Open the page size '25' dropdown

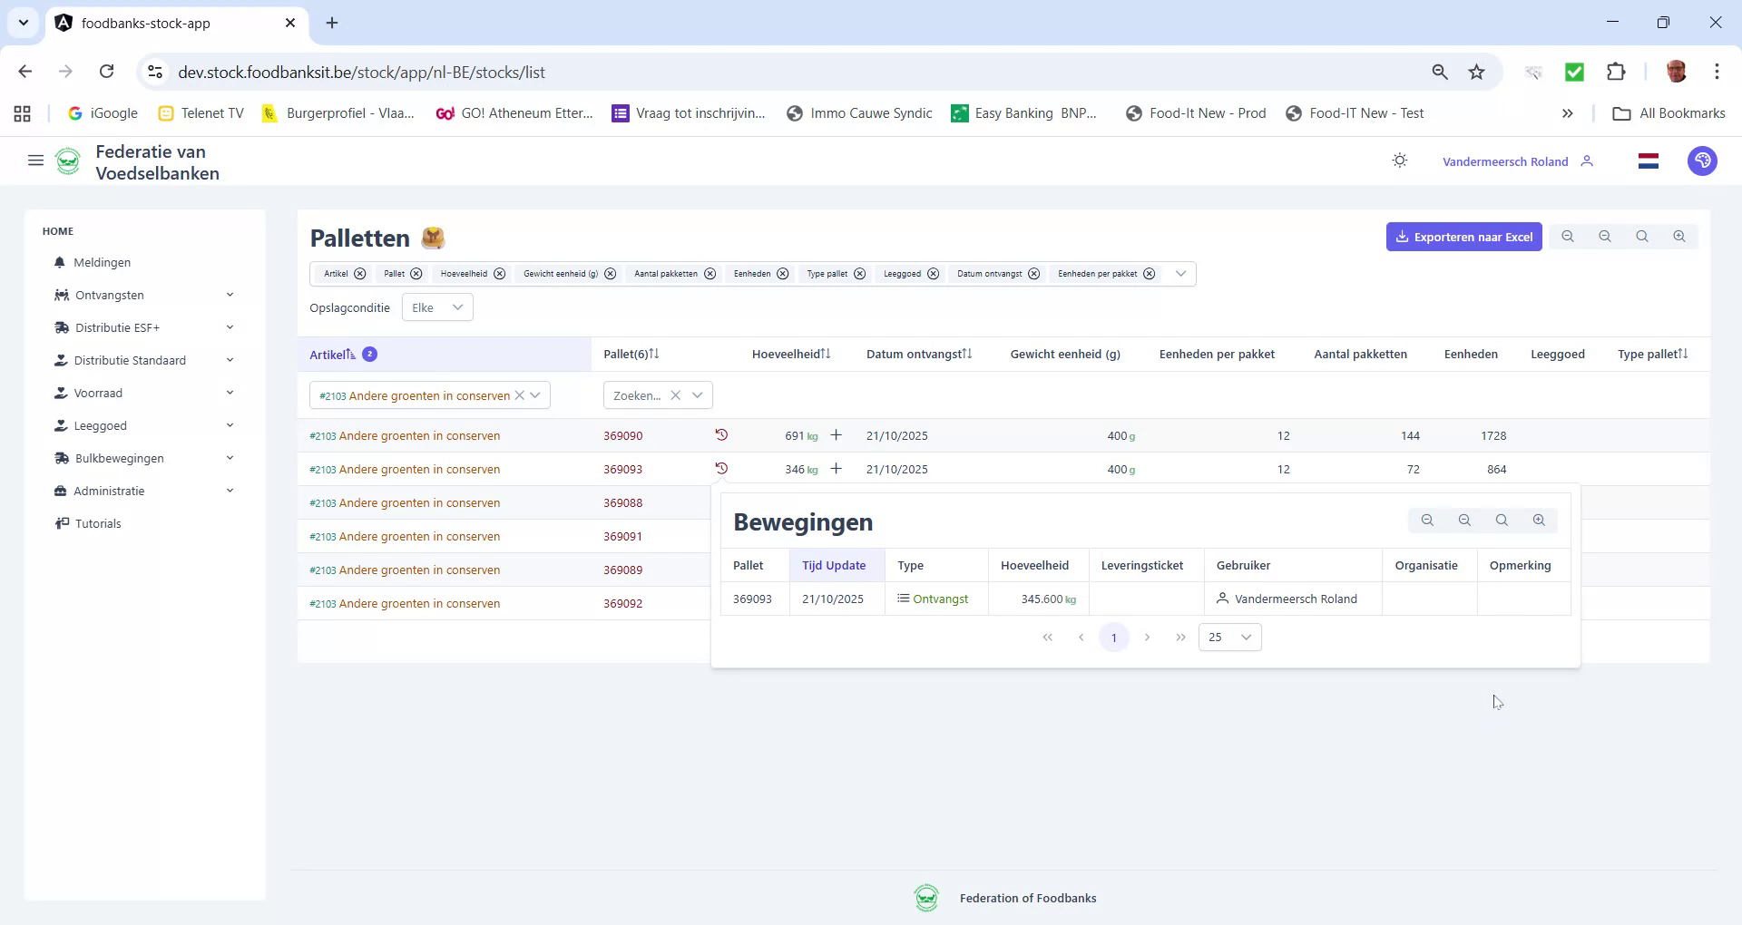point(1229,637)
